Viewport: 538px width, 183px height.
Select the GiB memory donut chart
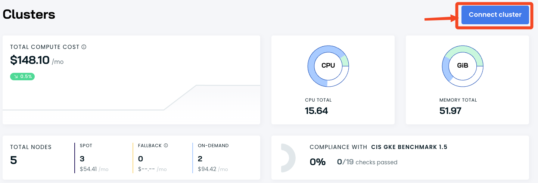coord(463,66)
